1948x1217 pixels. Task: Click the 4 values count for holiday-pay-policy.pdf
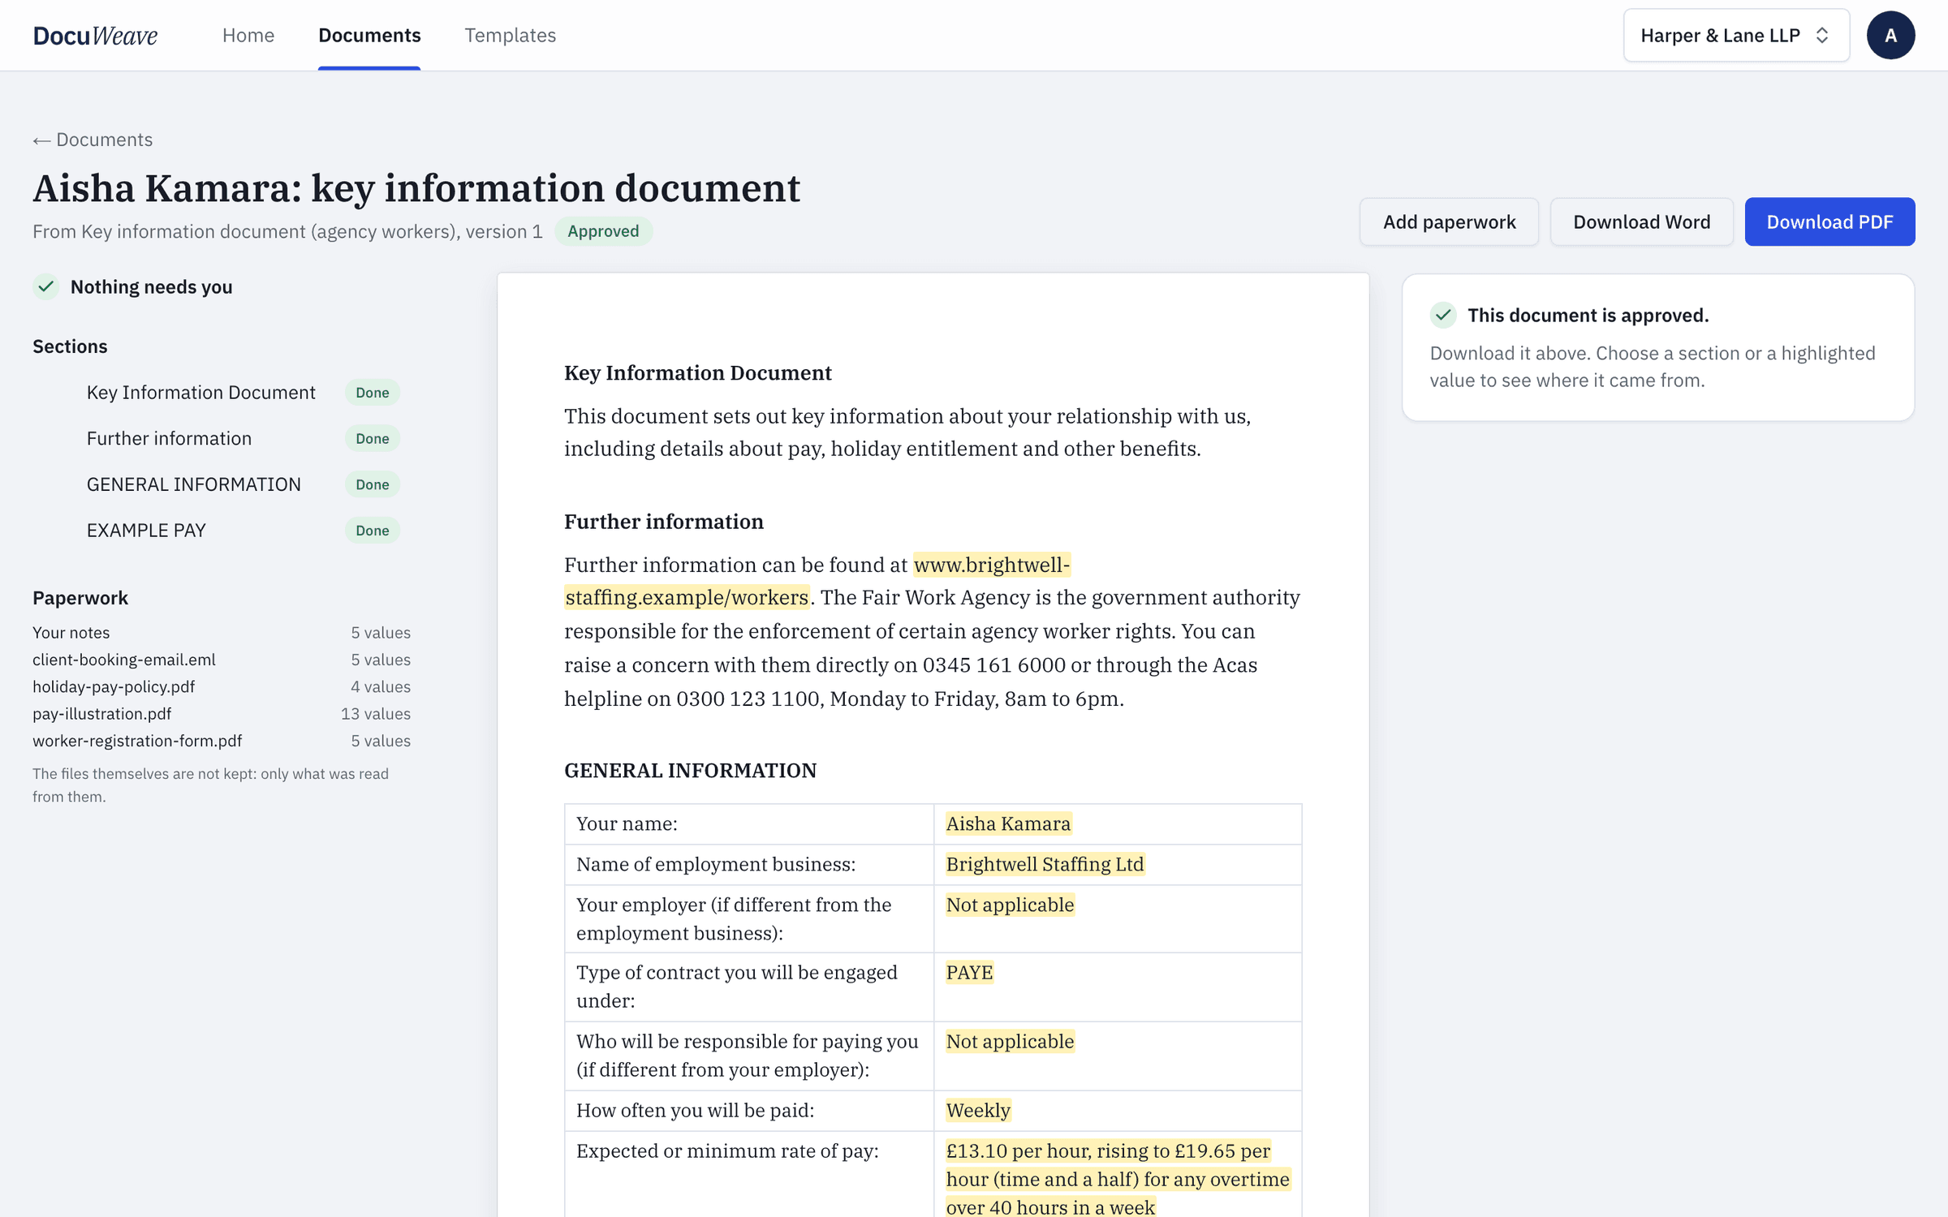[x=381, y=687]
